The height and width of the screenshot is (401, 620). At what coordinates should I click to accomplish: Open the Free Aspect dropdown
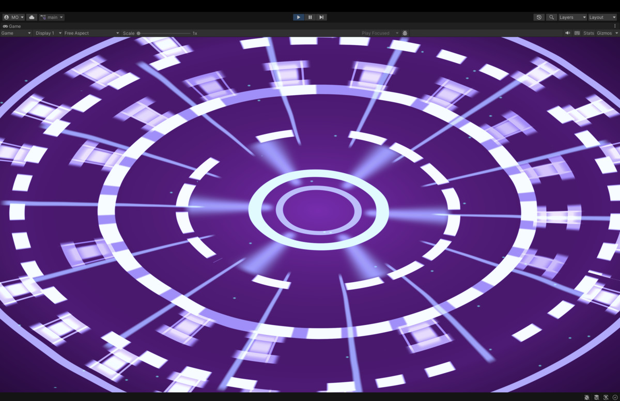91,33
